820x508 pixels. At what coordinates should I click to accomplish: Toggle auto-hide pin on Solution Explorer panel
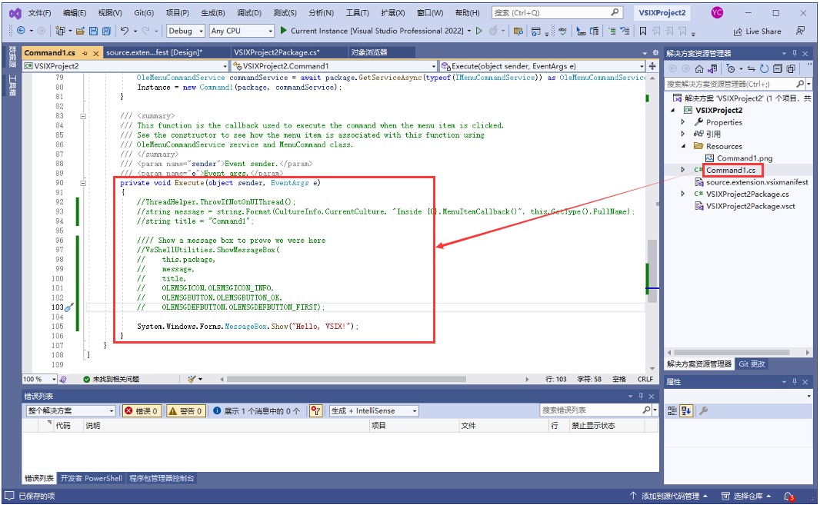(795, 53)
